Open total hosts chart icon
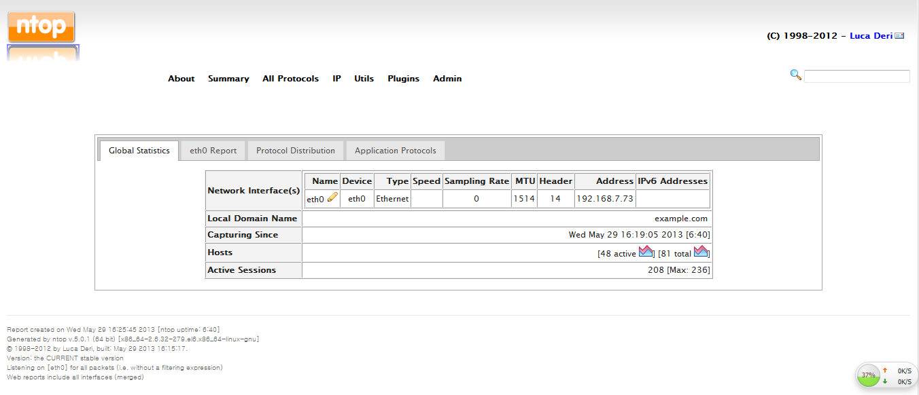 click(701, 252)
